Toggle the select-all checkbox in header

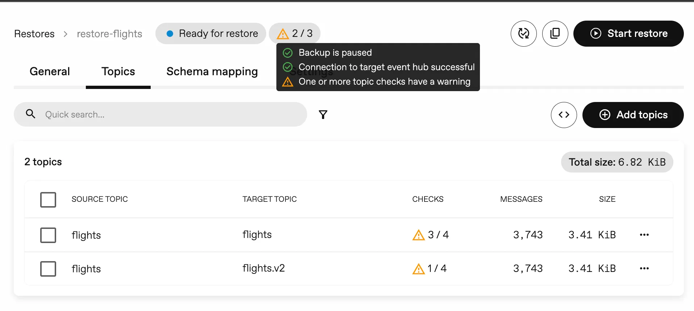click(x=48, y=200)
